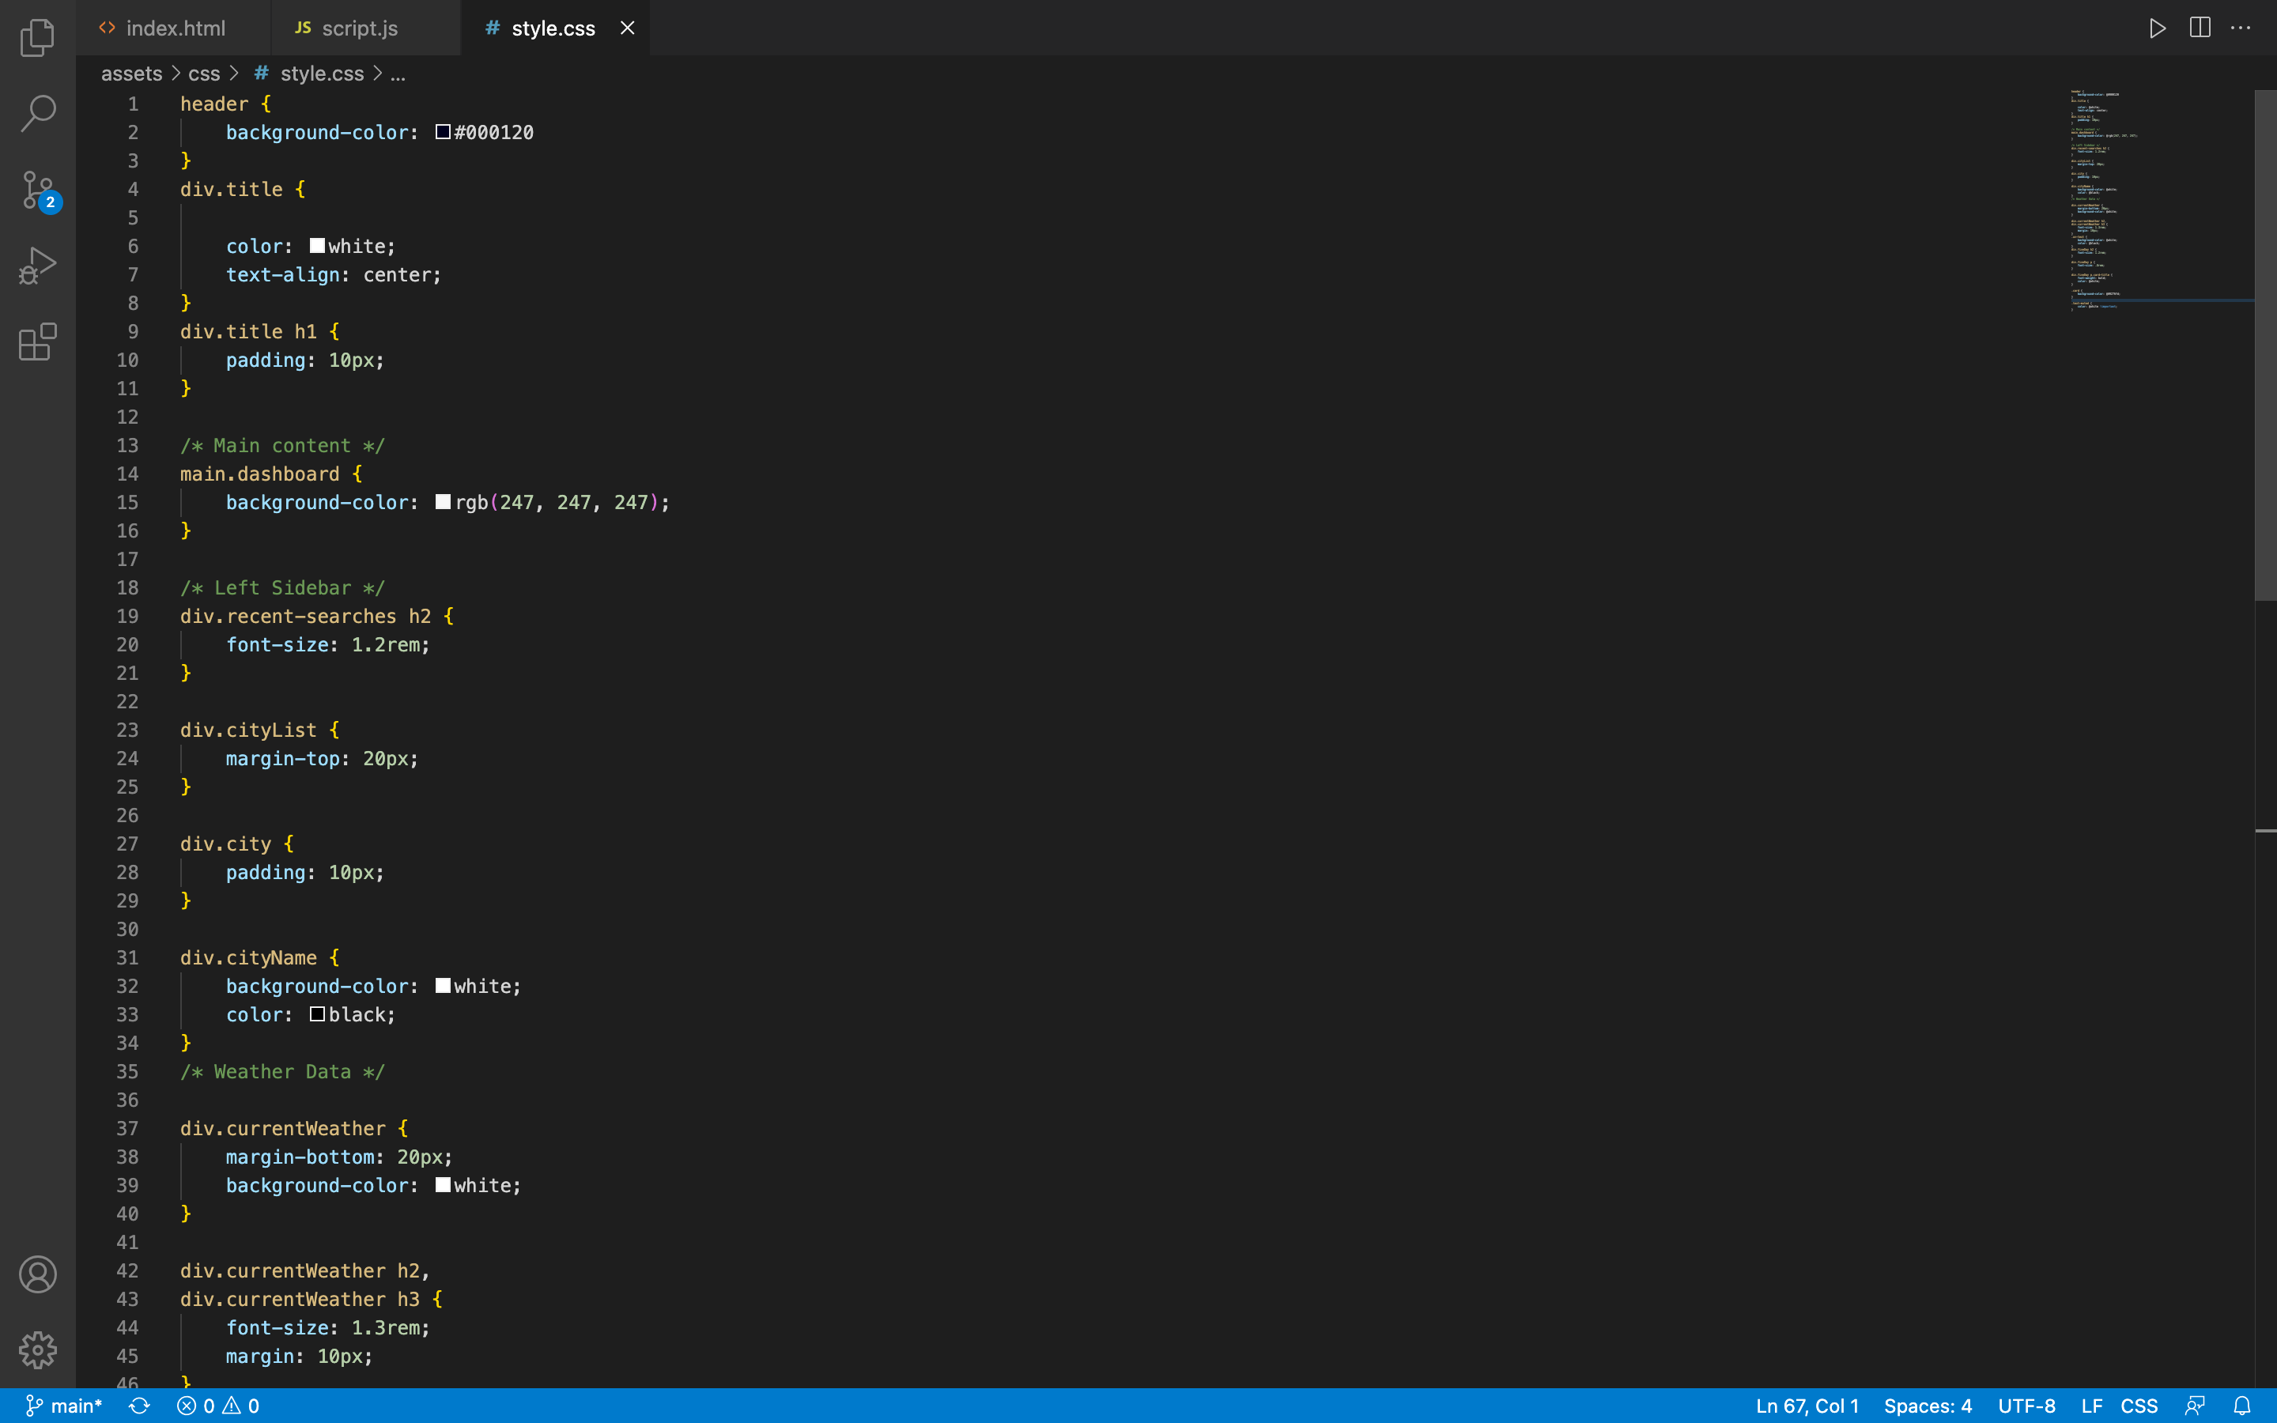This screenshot has width=2277, height=1423.
Task: Click Ln 67, Col 1 indicator
Action: 1807,1406
